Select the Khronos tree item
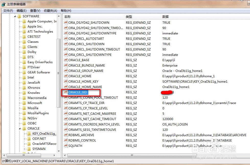Viewport: 250px width, 165px height. pyautogui.click(x=34, y=87)
